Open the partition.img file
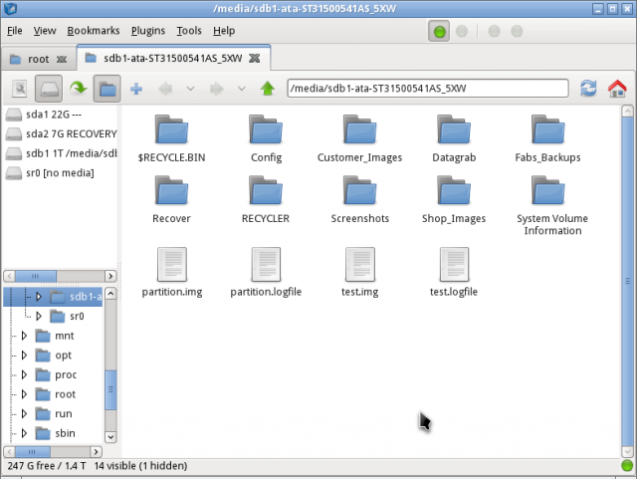The width and height of the screenshot is (637, 479). click(172, 273)
